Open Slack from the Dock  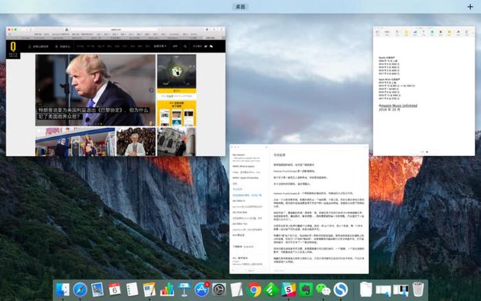click(x=289, y=289)
